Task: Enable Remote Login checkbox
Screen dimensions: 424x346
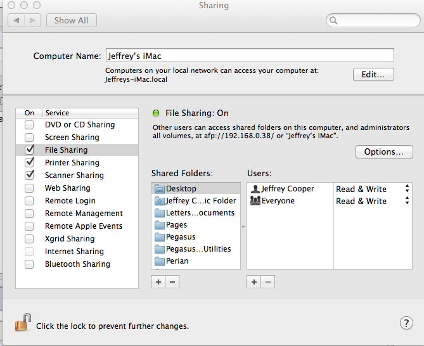Action: [x=29, y=201]
